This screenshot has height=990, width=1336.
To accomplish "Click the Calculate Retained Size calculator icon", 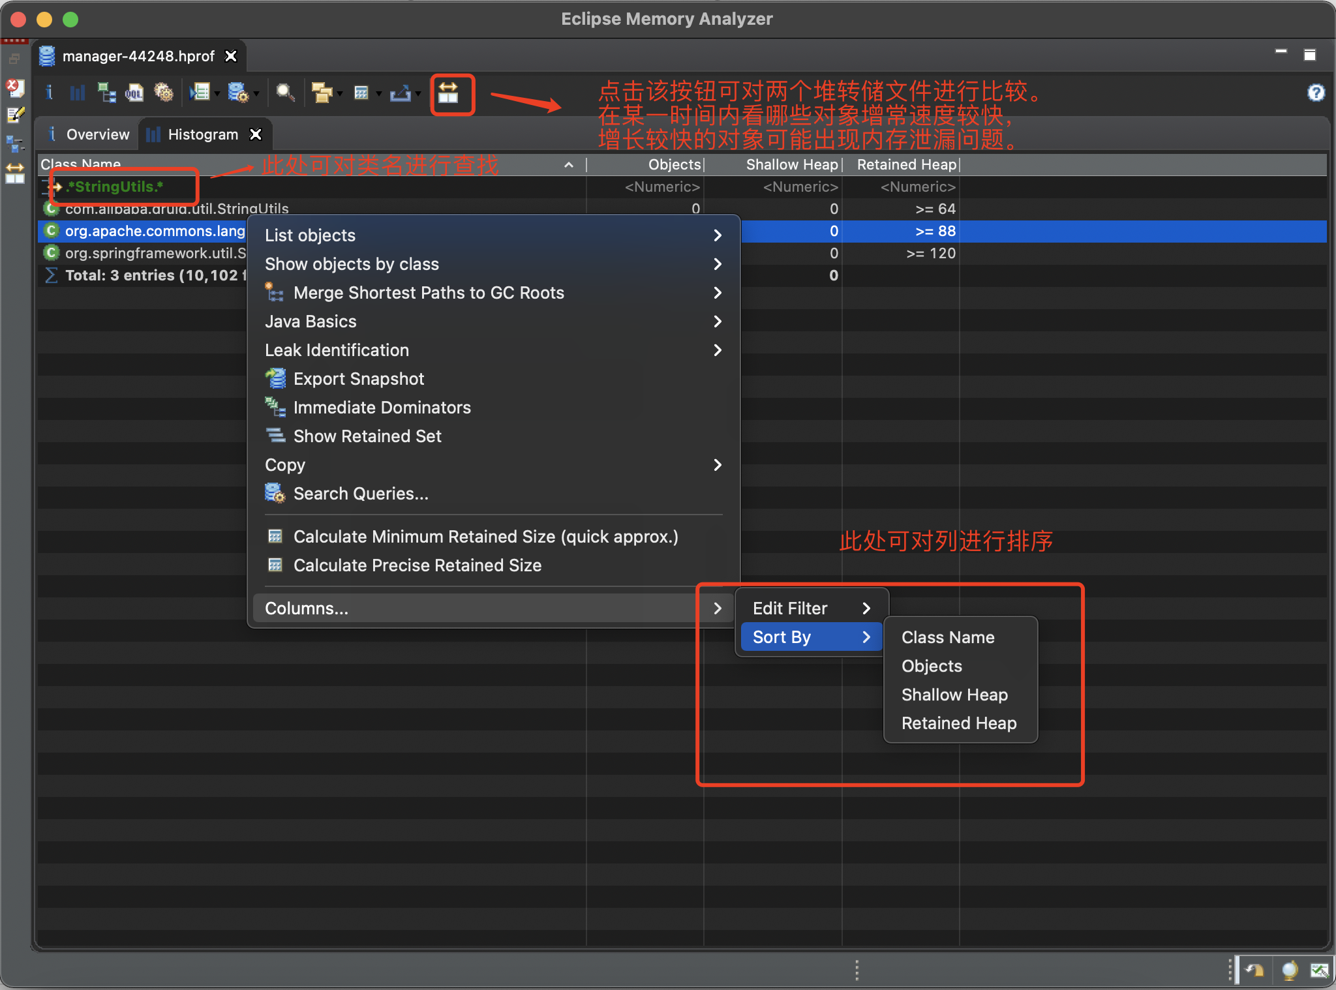I will 361,93.
